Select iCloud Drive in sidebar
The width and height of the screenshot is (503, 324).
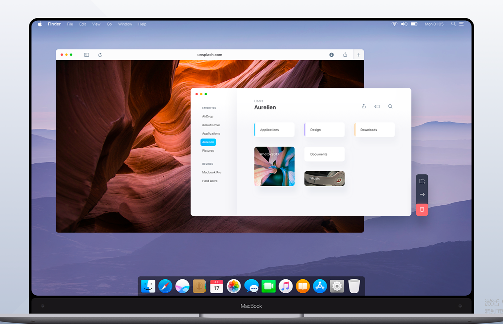(x=211, y=125)
